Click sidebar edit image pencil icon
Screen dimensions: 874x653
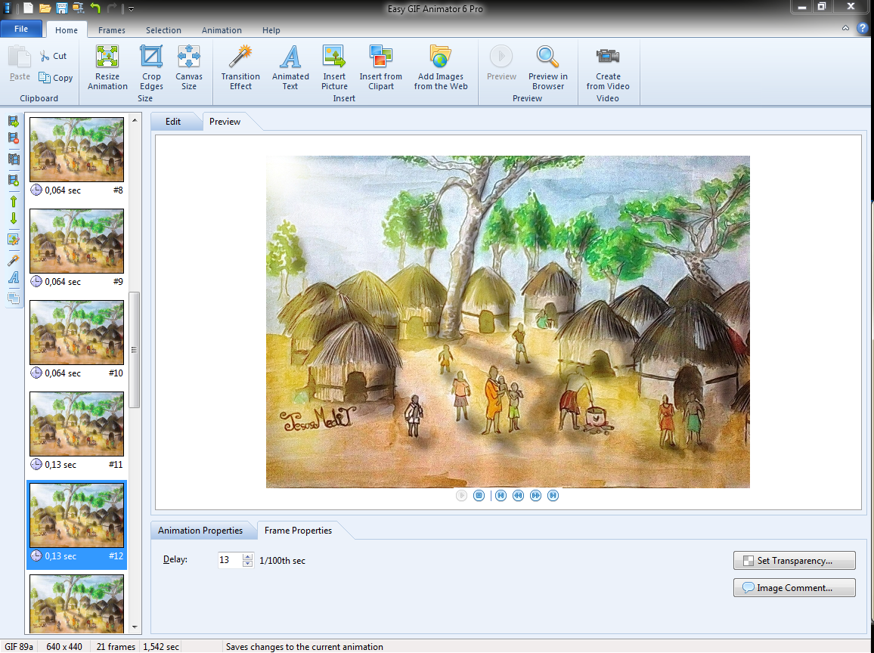[14, 240]
